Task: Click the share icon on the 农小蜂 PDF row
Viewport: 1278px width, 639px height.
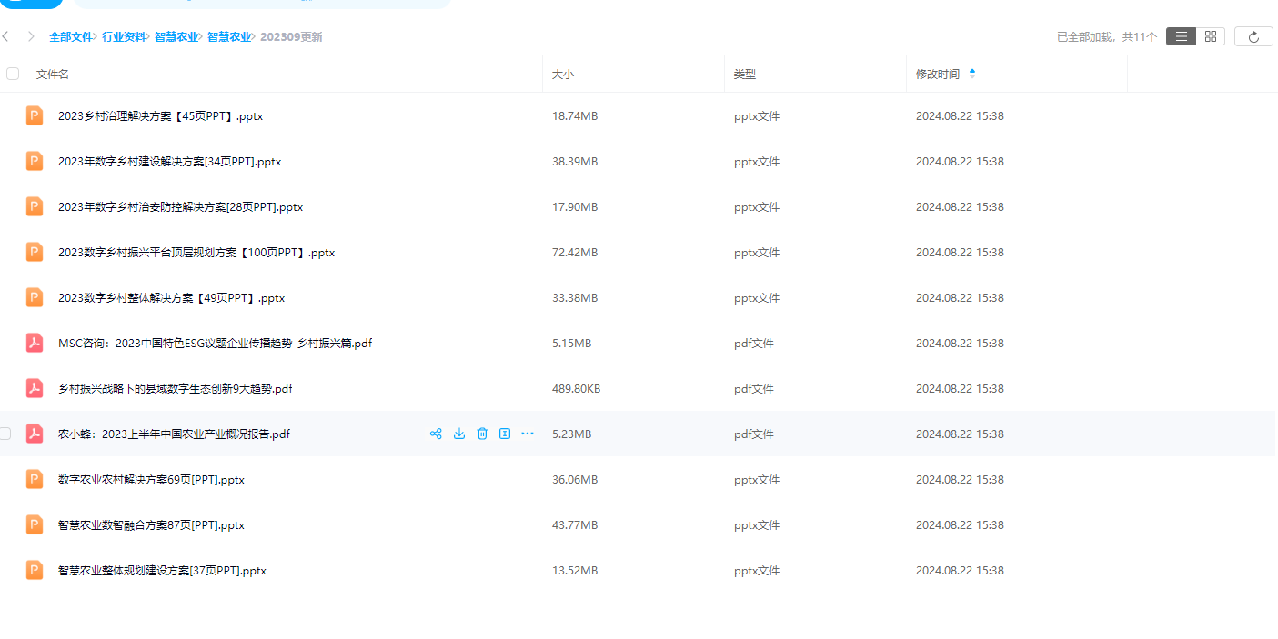Action: (x=436, y=434)
